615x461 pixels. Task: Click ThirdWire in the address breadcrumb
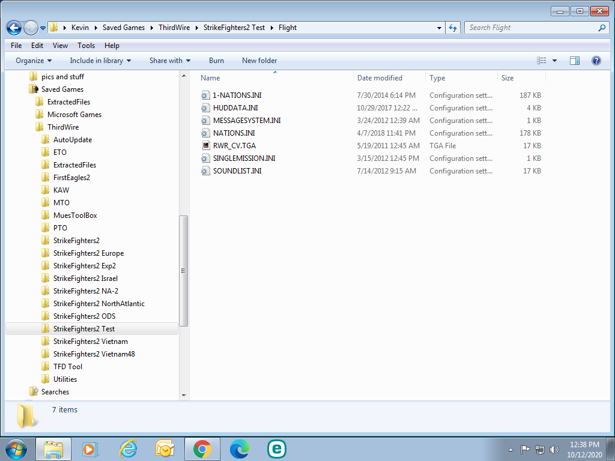[x=174, y=28]
